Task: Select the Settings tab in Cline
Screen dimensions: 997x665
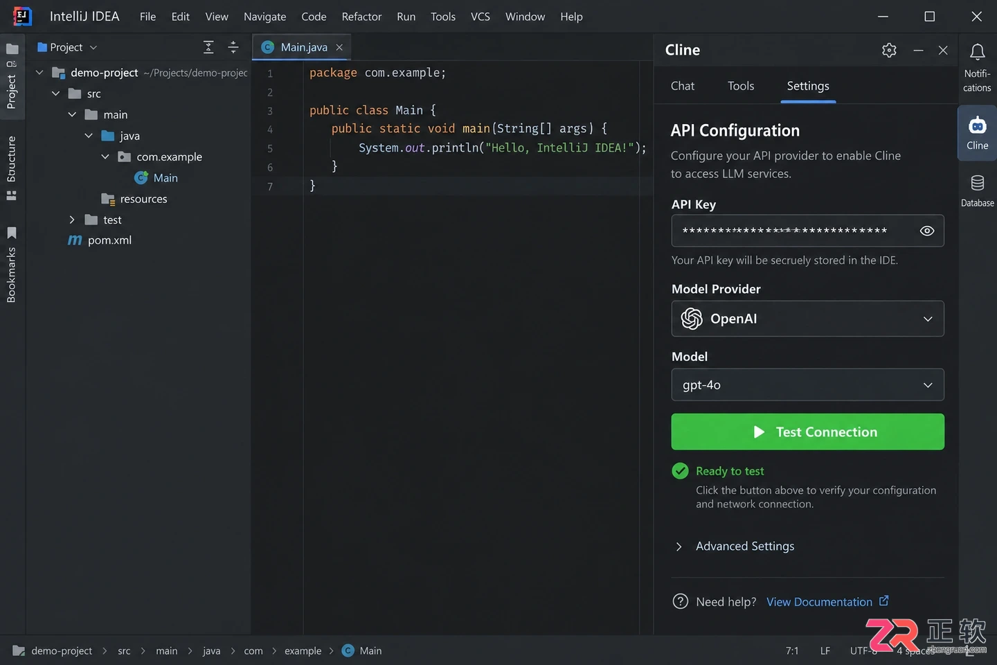Action: point(808,86)
